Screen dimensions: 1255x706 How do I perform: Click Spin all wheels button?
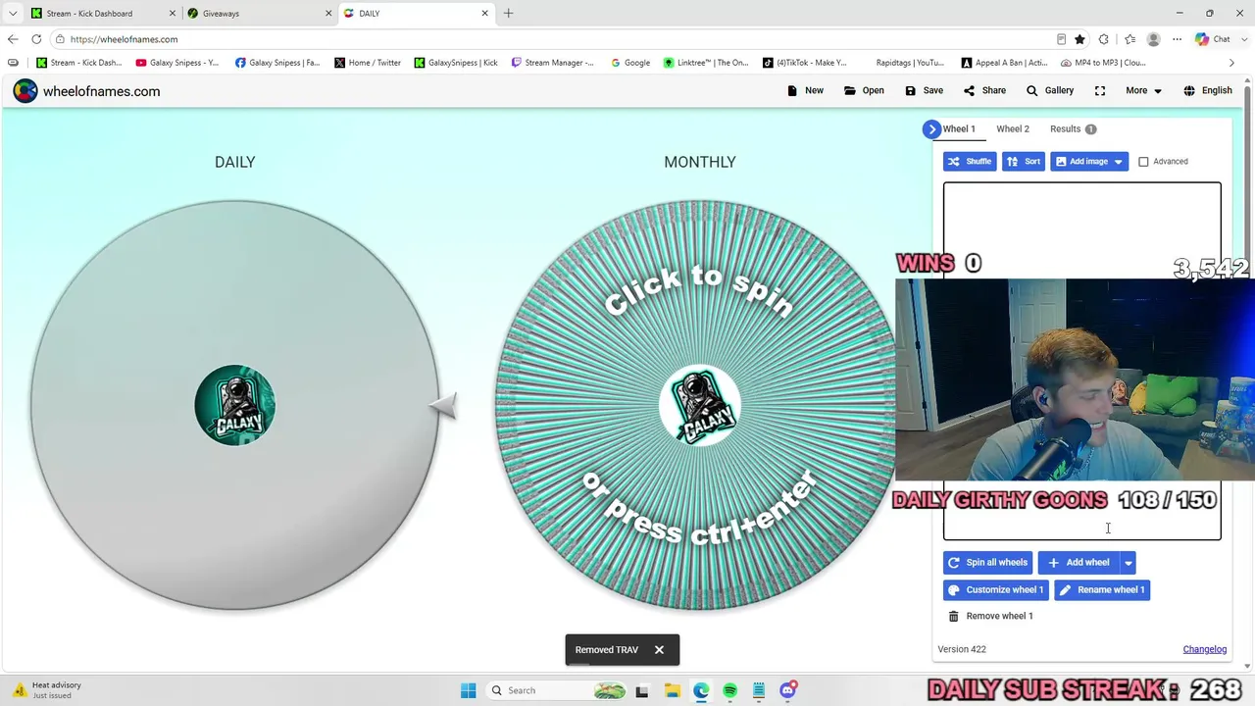coord(987,563)
